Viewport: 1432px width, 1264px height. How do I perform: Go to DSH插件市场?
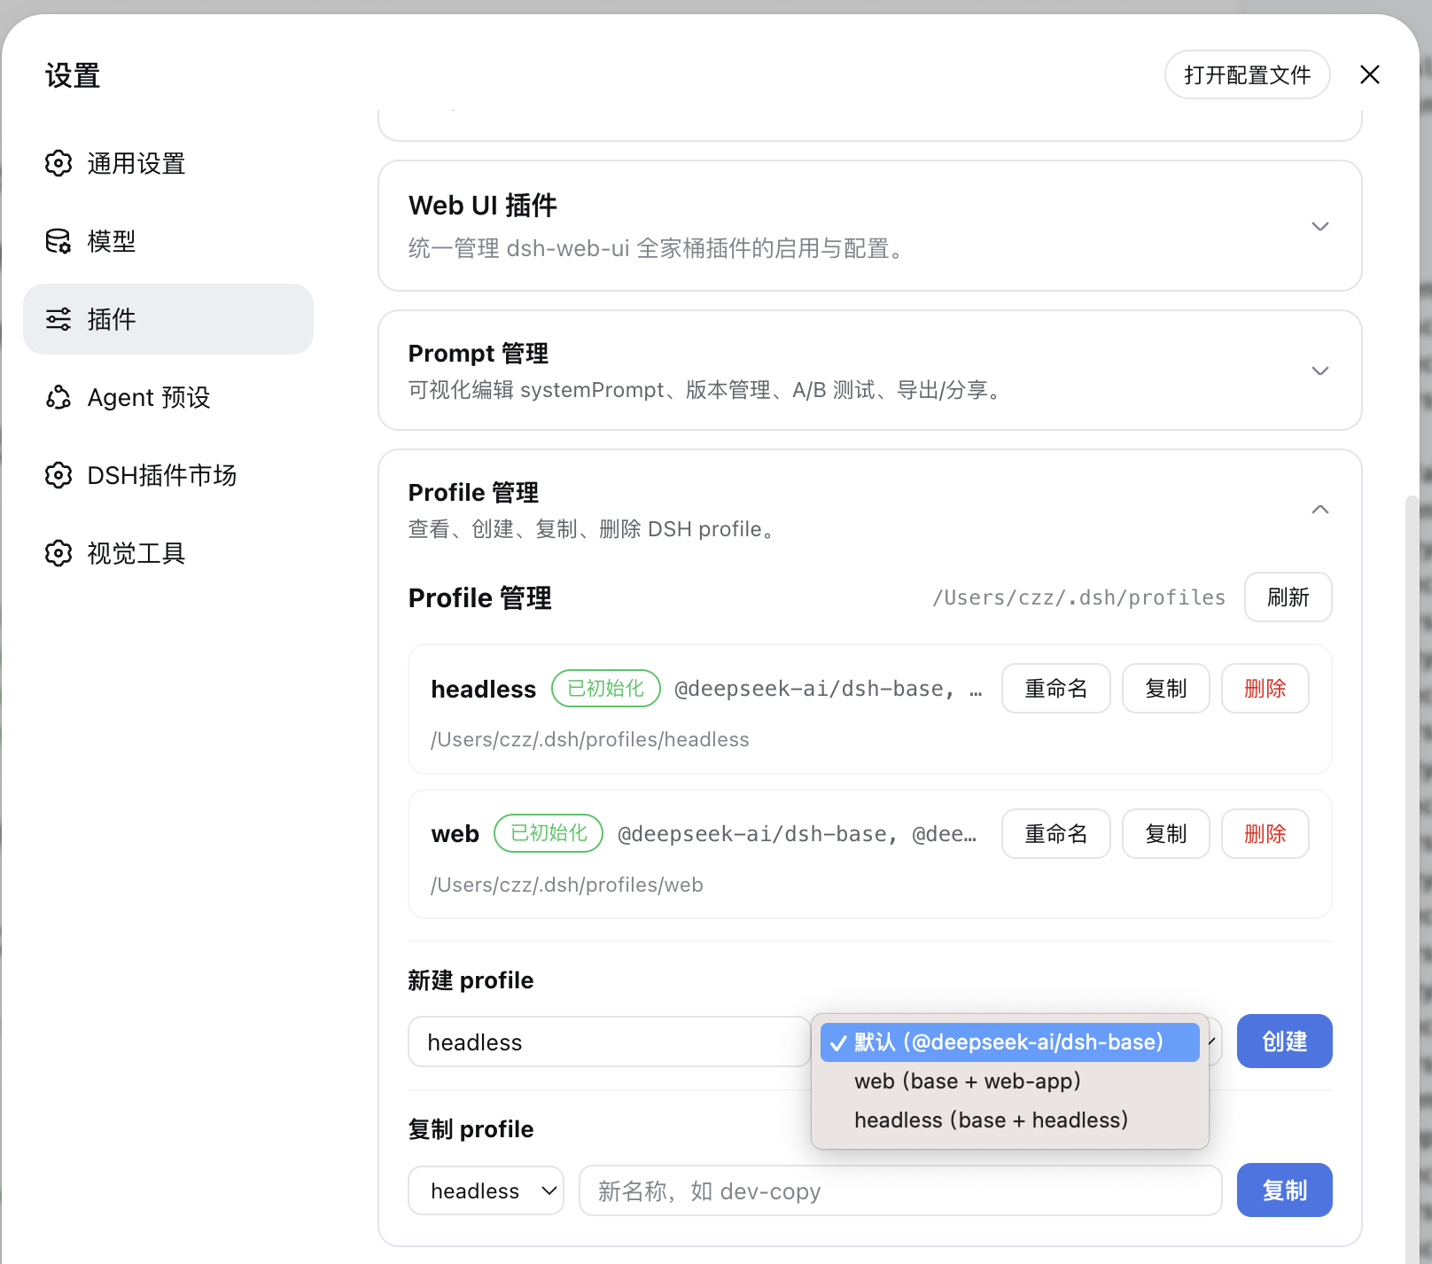[168, 475]
